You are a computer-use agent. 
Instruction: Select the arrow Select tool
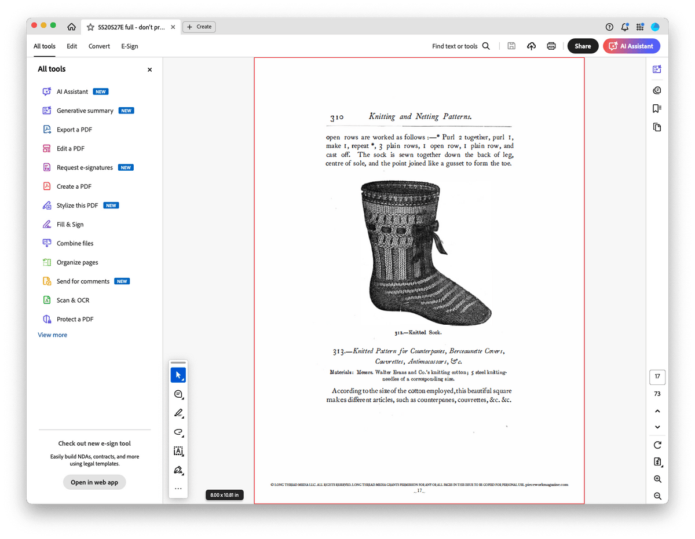point(178,375)
